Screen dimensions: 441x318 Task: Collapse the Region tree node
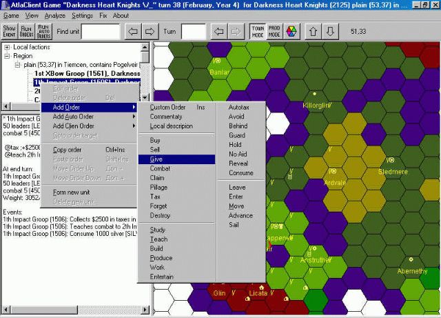point(7,56)
